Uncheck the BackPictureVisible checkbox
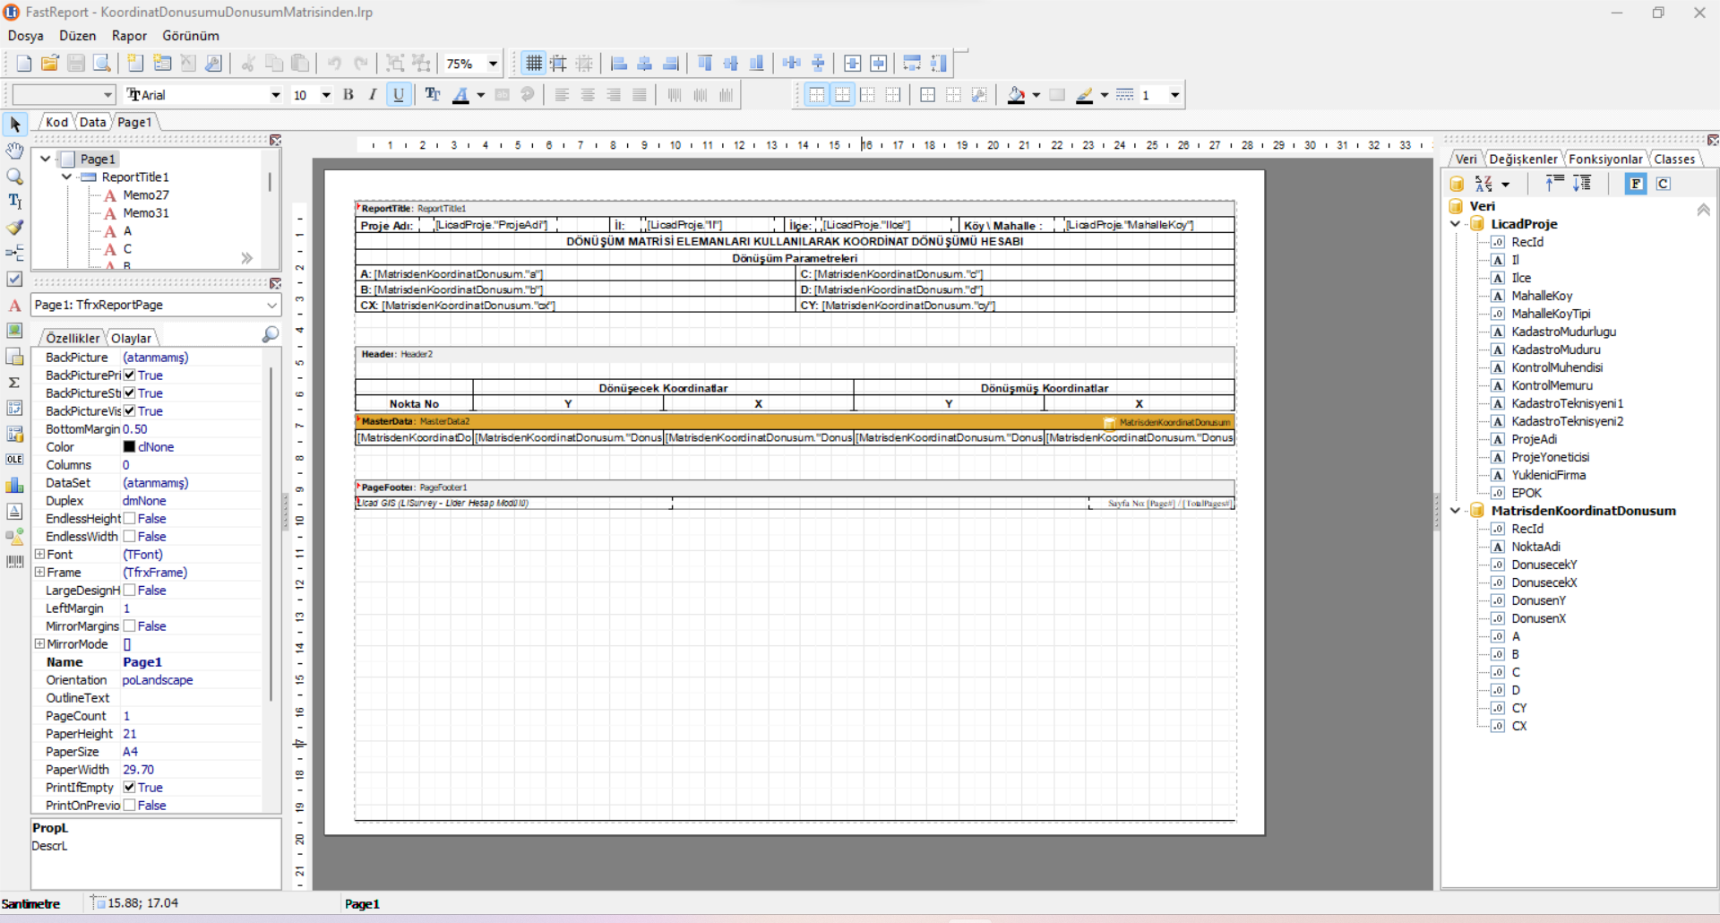The image size is (1720, 923). tap(129, 411)
